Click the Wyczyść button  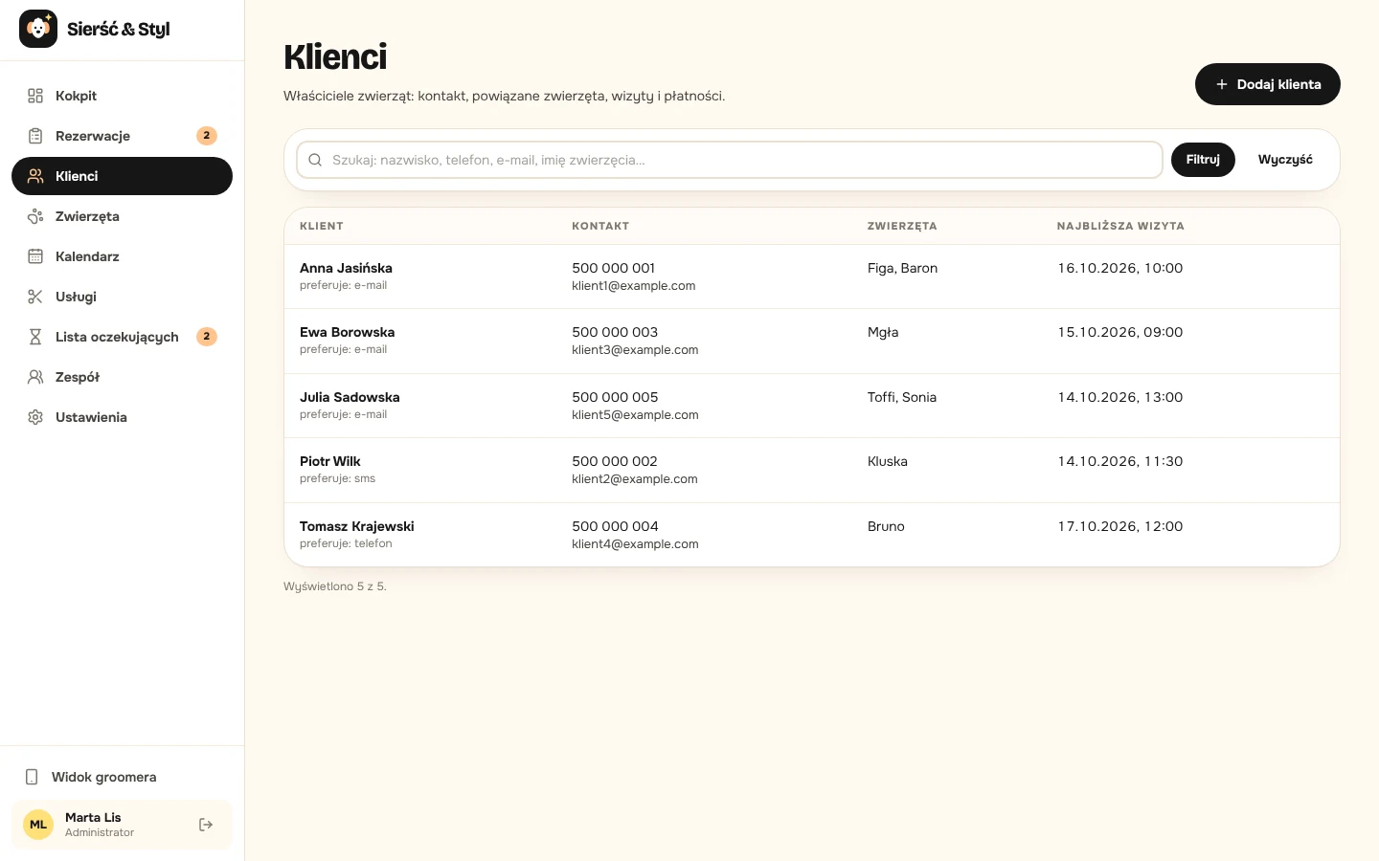point(1285,160)
